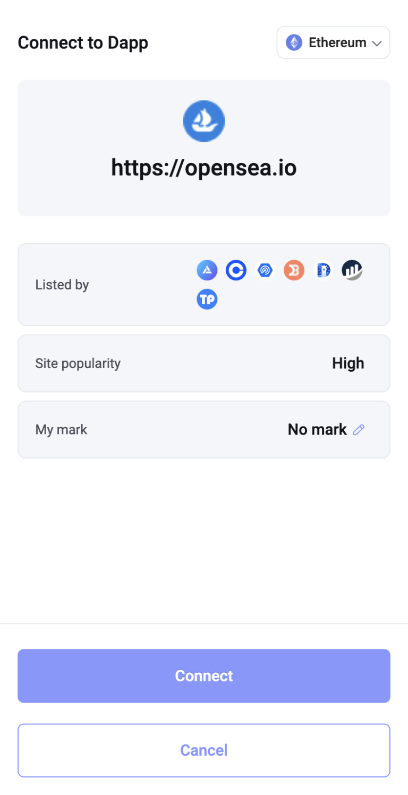The image size is (408, 795).
Task: Click the https://opensea.io site address
Action: click(204, 168)
